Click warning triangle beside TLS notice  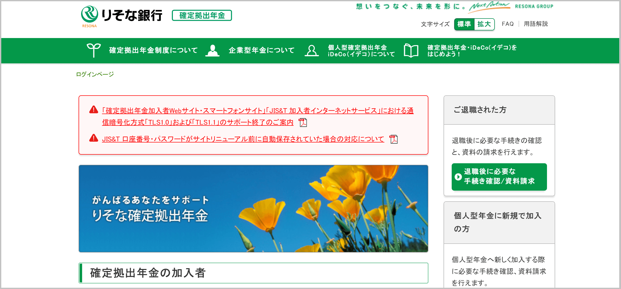pyautogui.click(x=94, y=110)
